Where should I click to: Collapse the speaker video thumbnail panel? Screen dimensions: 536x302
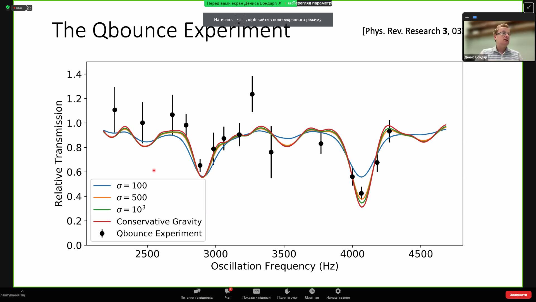coord(467,18)
